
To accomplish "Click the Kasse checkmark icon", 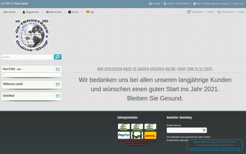I will point(70,12).
